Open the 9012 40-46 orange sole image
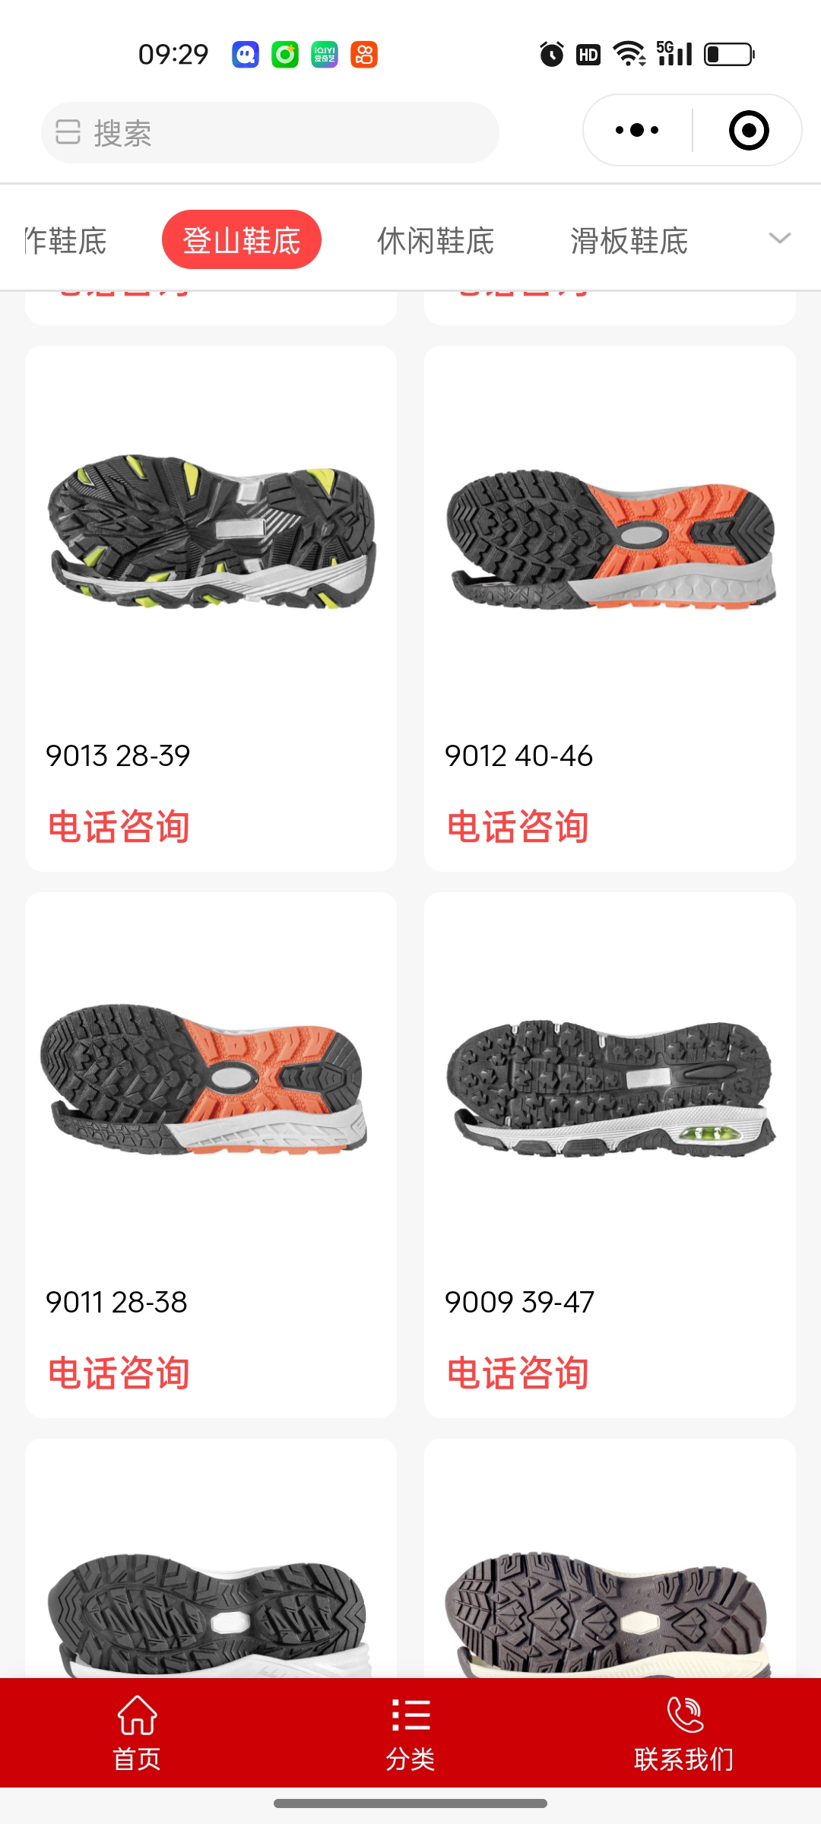The width and height of the screenshot is (821, 1824). click(610, 539)
